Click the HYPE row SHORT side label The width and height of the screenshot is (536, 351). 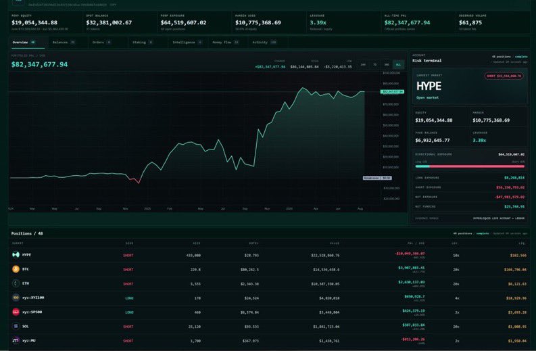pyautogui.click(x=128, y=255)
